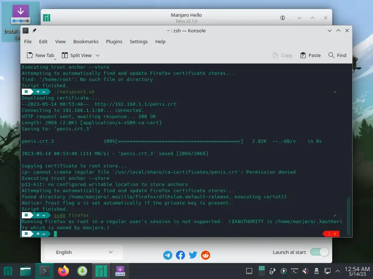Click the green download app taskbar icon

(82, 271)
